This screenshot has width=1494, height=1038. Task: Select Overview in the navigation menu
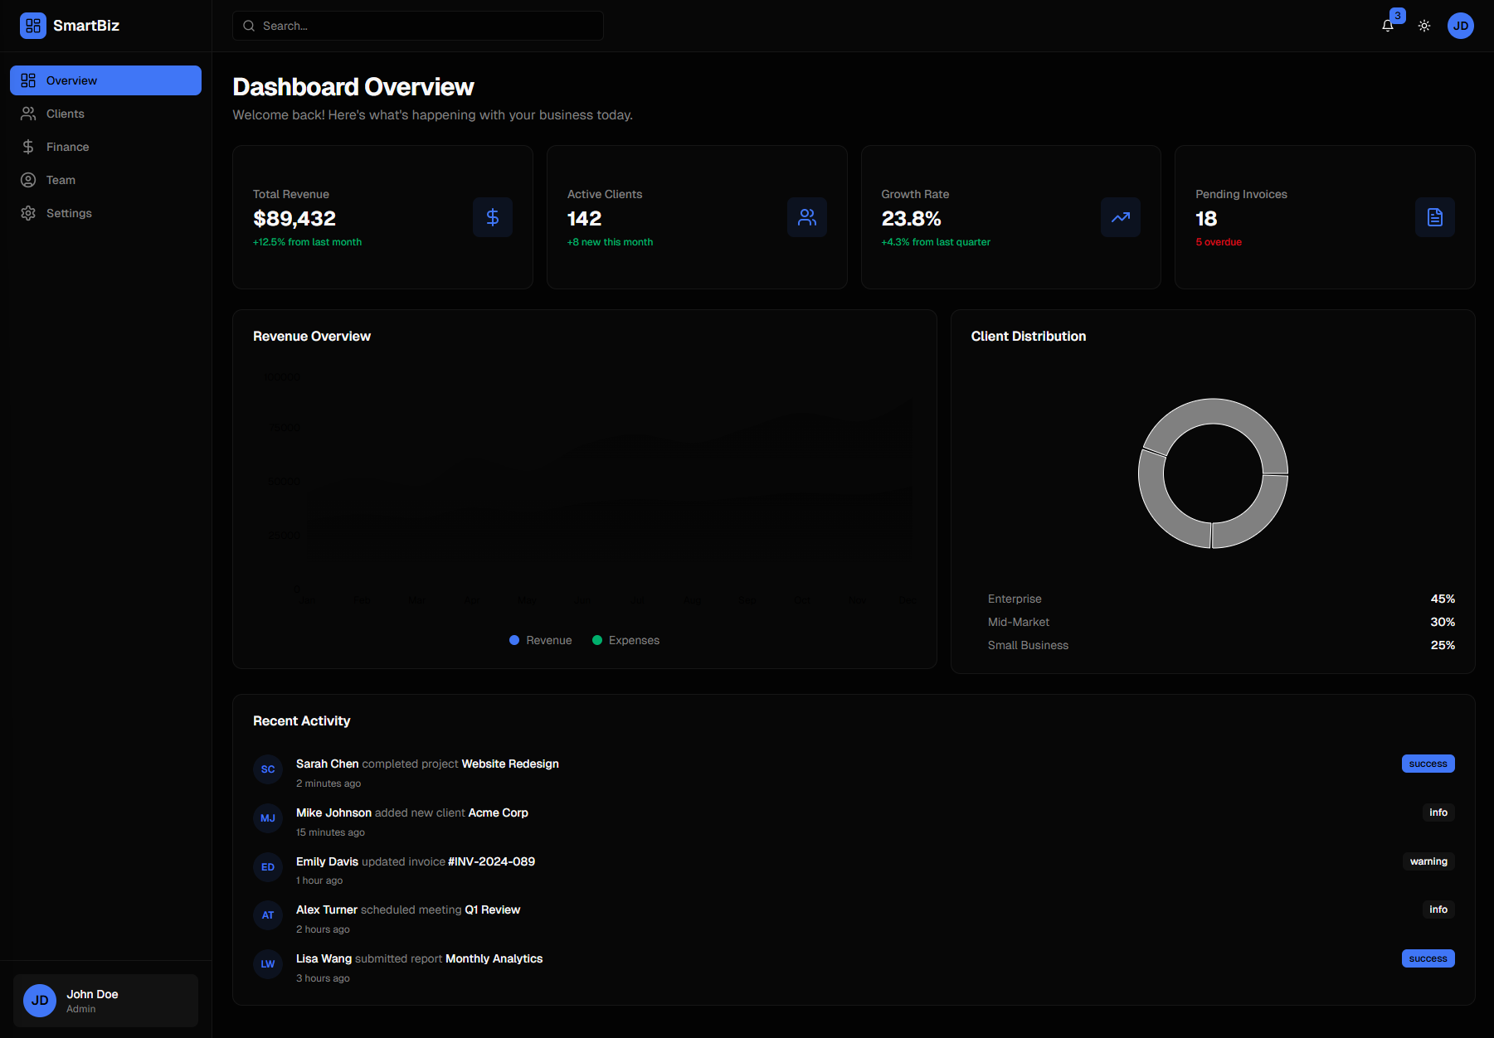tap(71, 80)
